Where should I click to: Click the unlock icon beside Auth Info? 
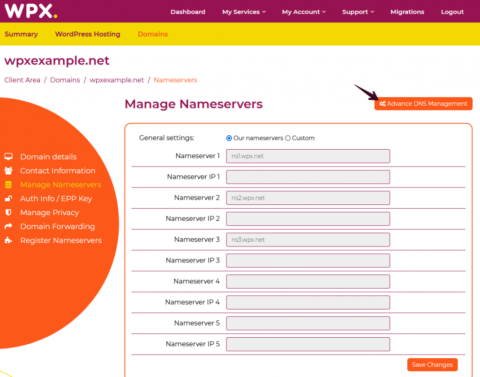8,199
